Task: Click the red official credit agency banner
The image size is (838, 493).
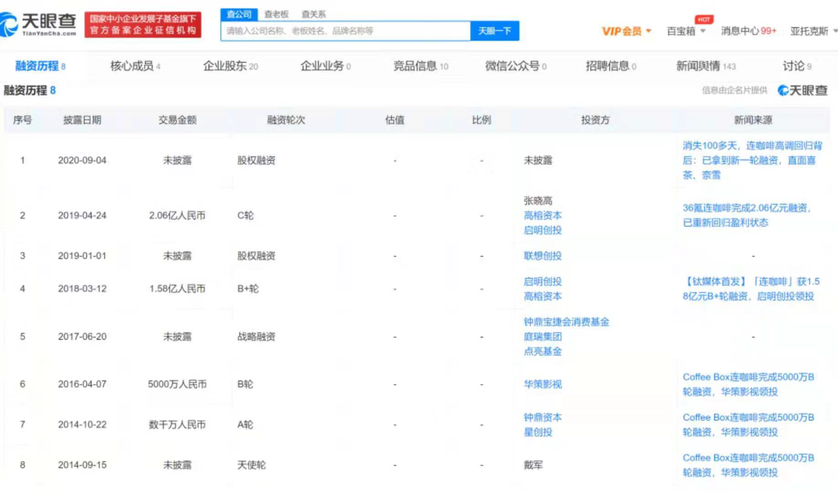Action: point(143,25)
